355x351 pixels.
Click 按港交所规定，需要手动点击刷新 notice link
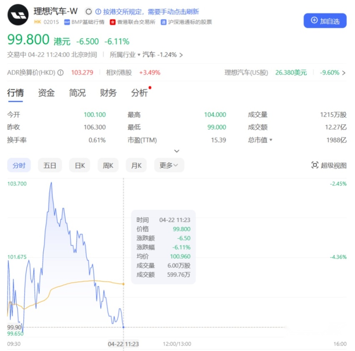[x=151, y=12]
